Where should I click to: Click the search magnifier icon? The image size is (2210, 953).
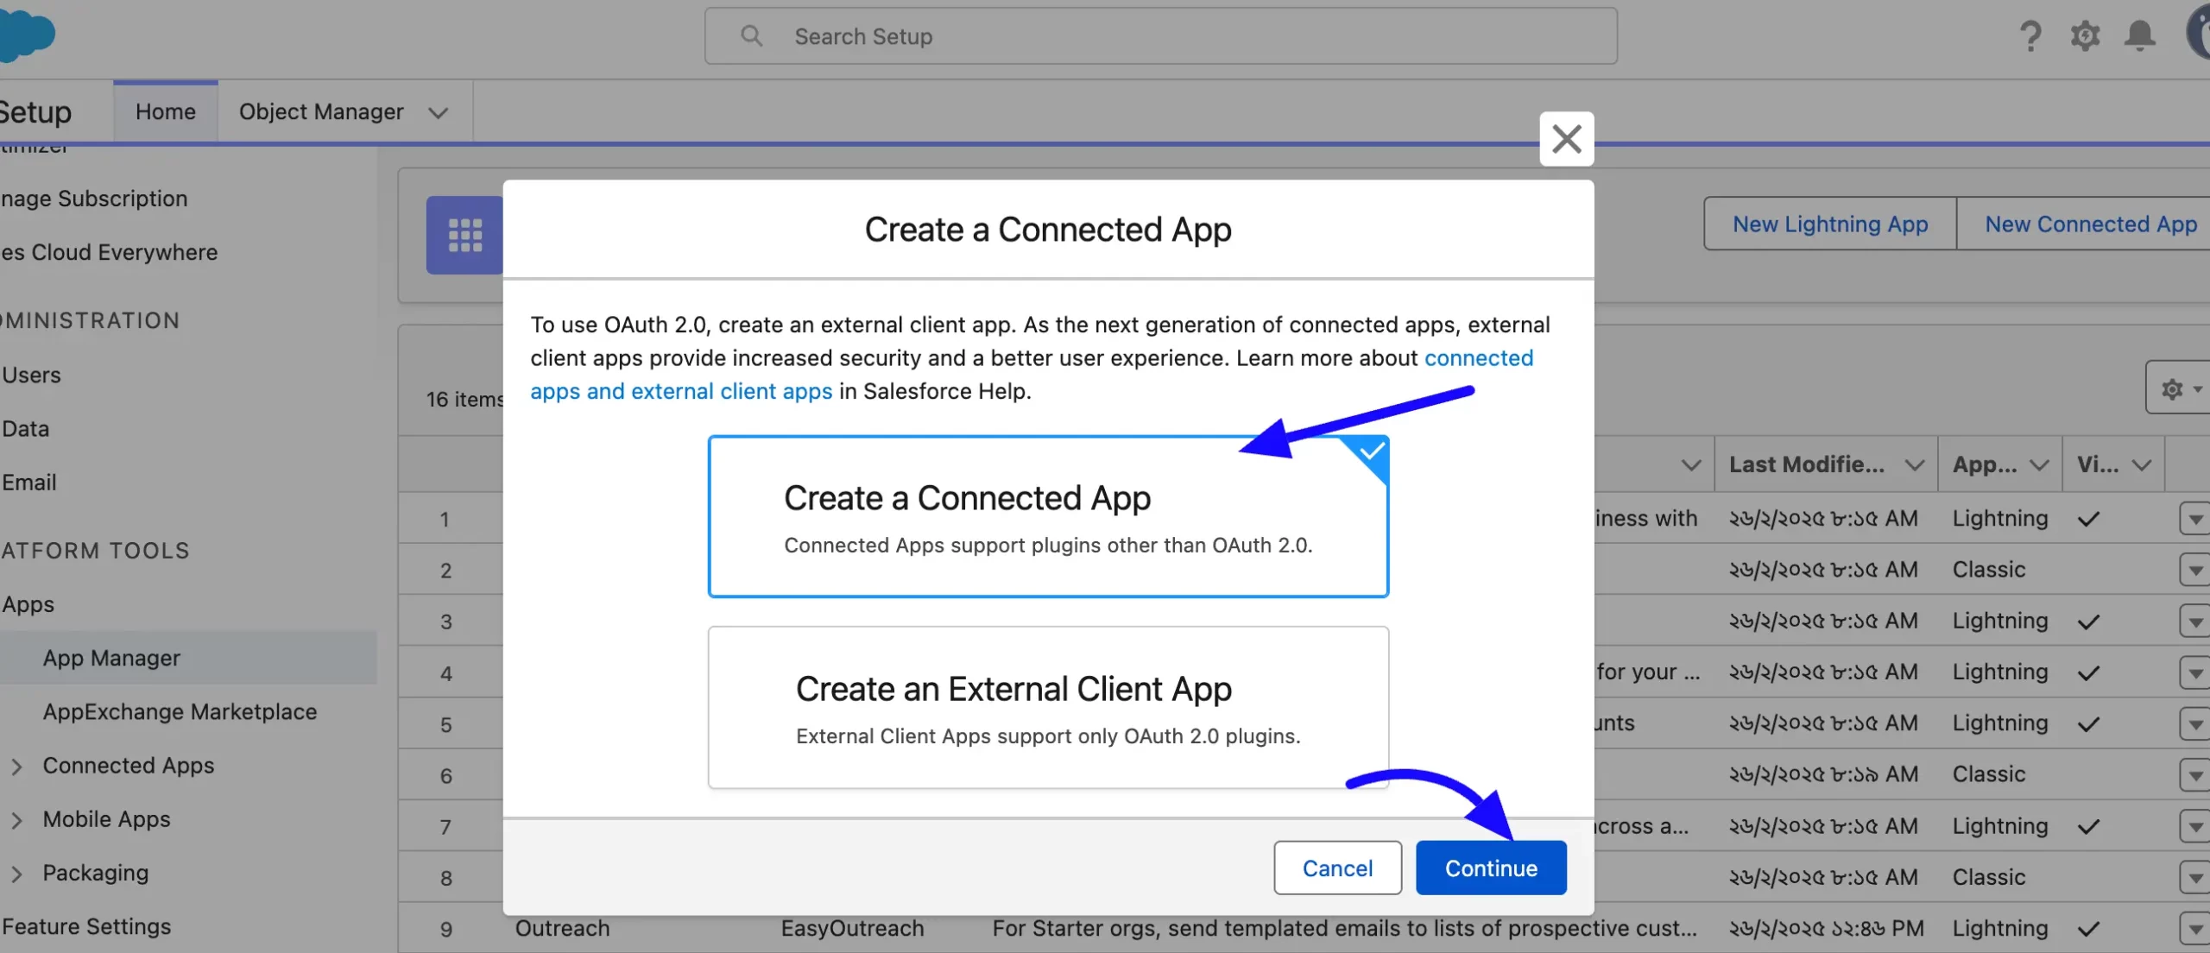coord(751,35)
